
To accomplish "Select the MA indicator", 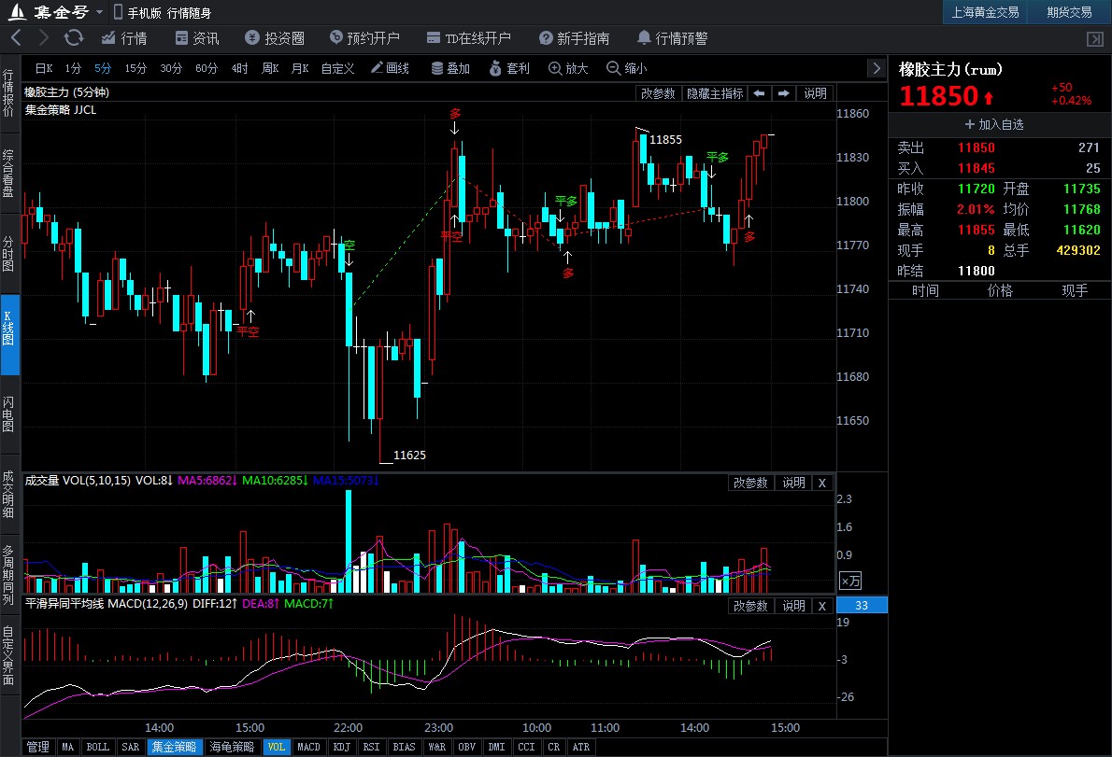I will pos(68,747).
